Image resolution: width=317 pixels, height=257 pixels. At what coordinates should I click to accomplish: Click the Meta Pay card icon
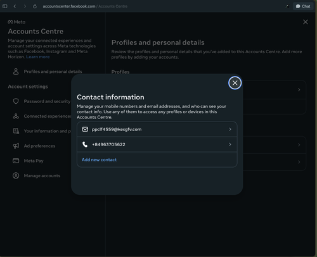coord(16,161)
